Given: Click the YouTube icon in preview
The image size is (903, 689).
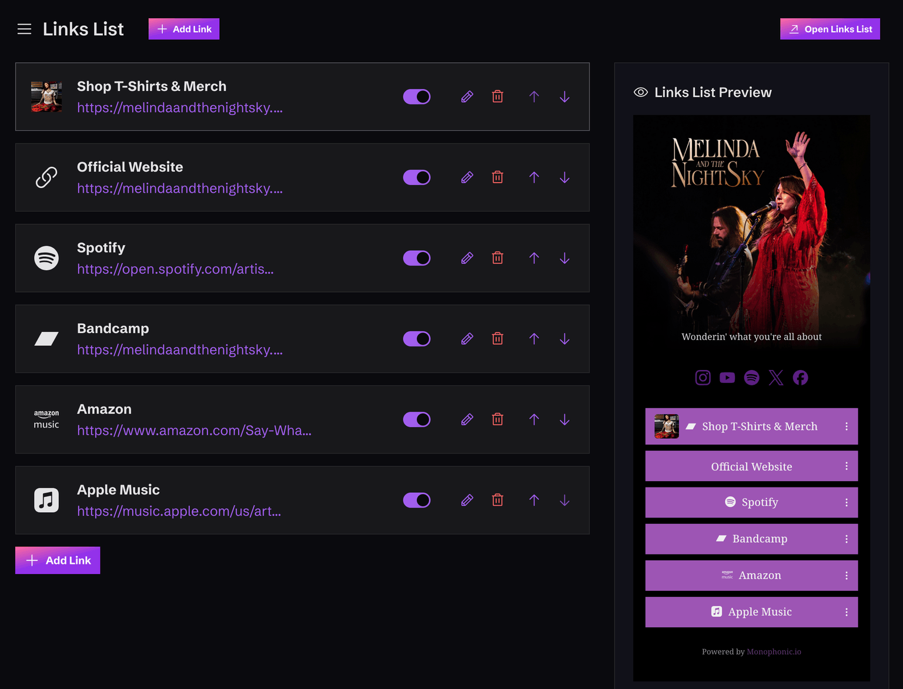Looking at the screenshot, I should pyautogui.click(x=727, y=378).
